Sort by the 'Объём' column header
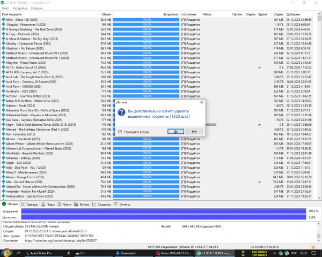This screenshot has width=322, height=257. (107, 14)
